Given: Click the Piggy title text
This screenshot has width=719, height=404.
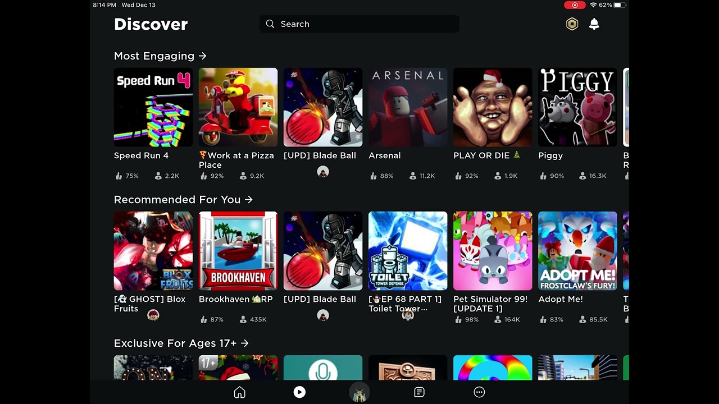Looking at the screenshot, I should pos(550,155).
